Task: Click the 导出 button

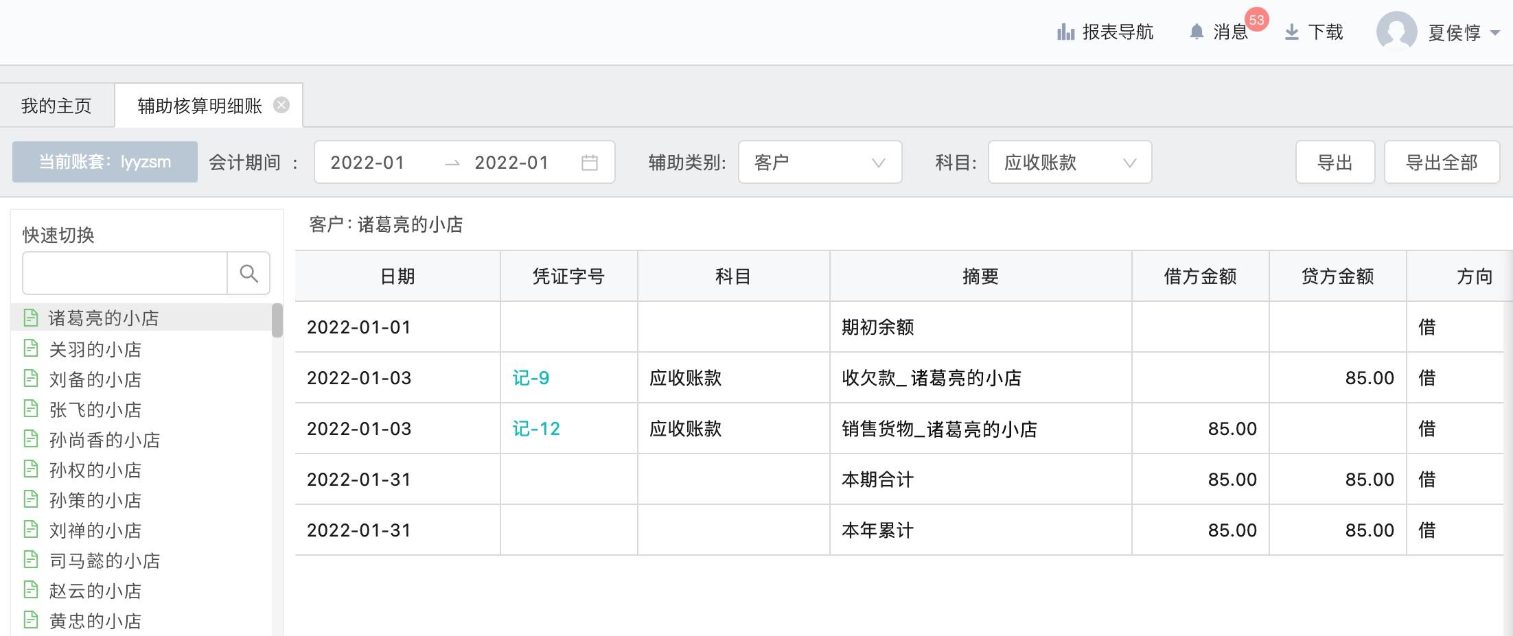Action: [1335, 163]
